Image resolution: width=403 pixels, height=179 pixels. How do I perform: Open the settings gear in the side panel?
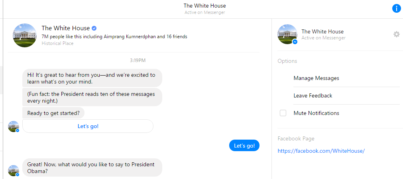coord(397,34)
